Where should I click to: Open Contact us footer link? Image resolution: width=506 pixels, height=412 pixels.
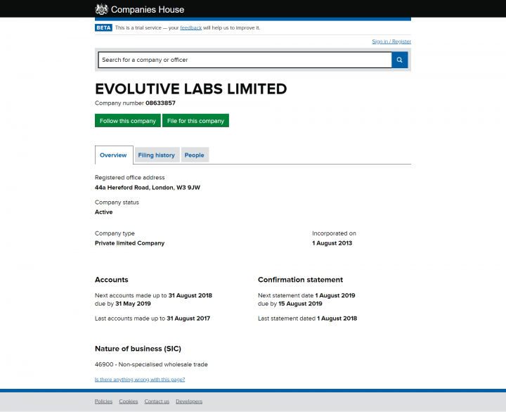[157, 401]
